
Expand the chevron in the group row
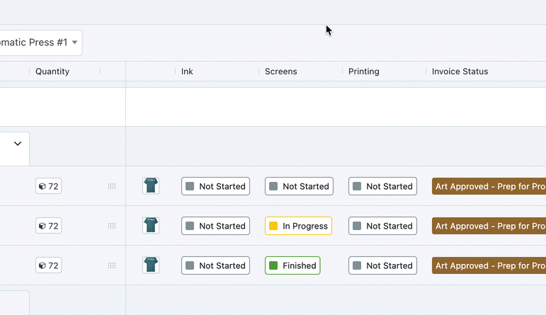(x=18, y=144)
